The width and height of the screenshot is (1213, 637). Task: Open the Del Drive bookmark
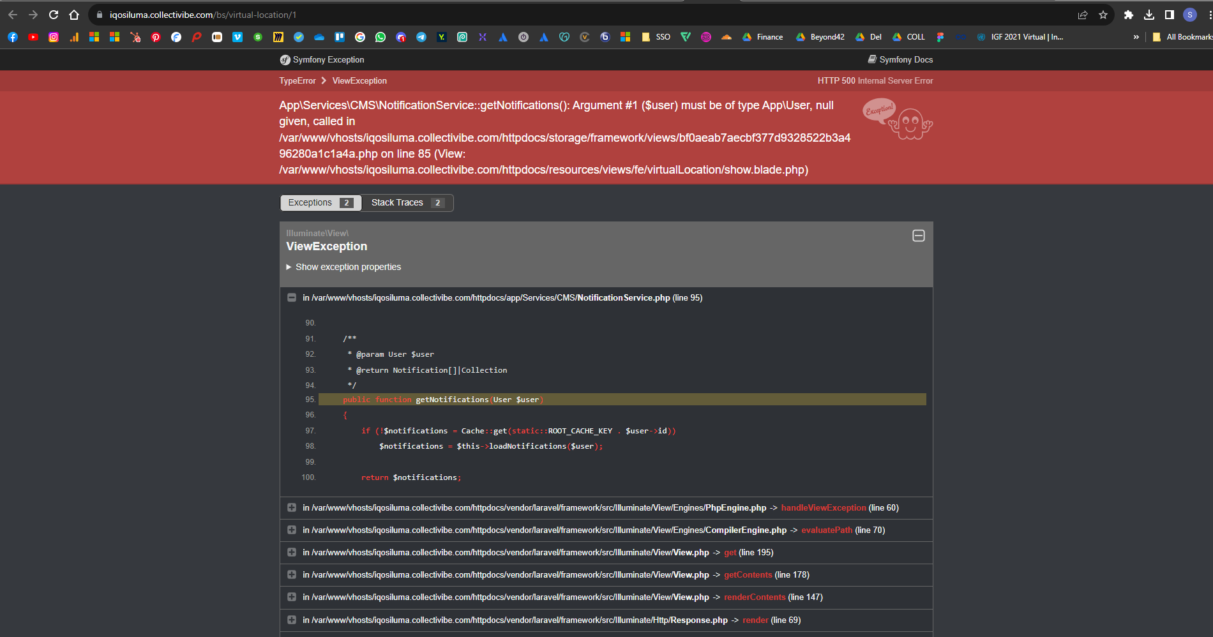pos(869,37)
